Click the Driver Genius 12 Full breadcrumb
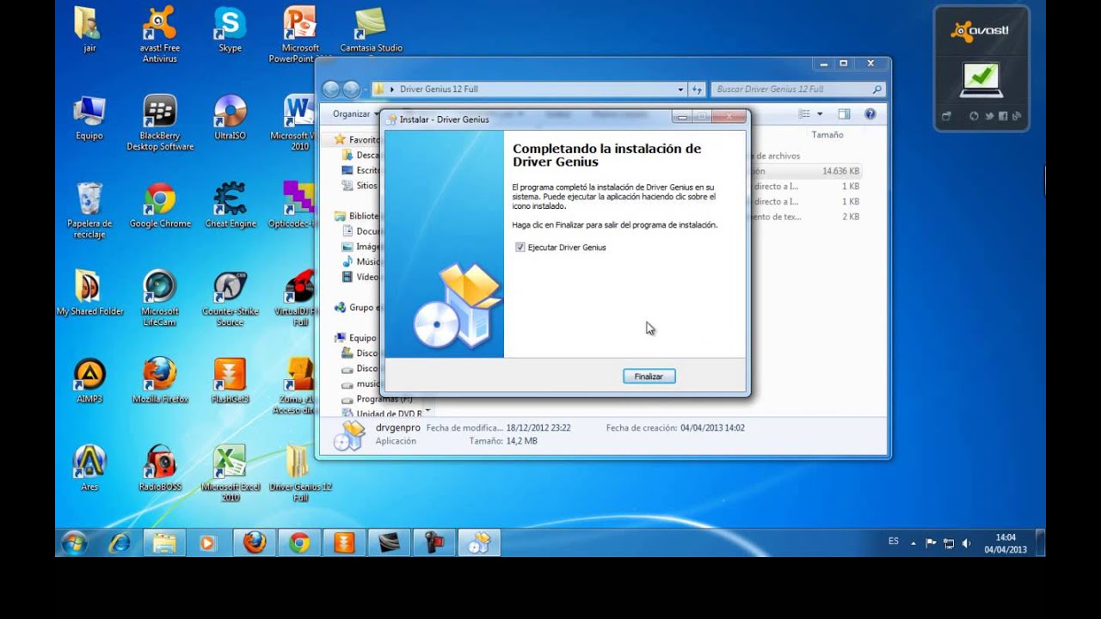Viewport: 1101px width, 619px height. pyautogui.click(x=439, y=89)
